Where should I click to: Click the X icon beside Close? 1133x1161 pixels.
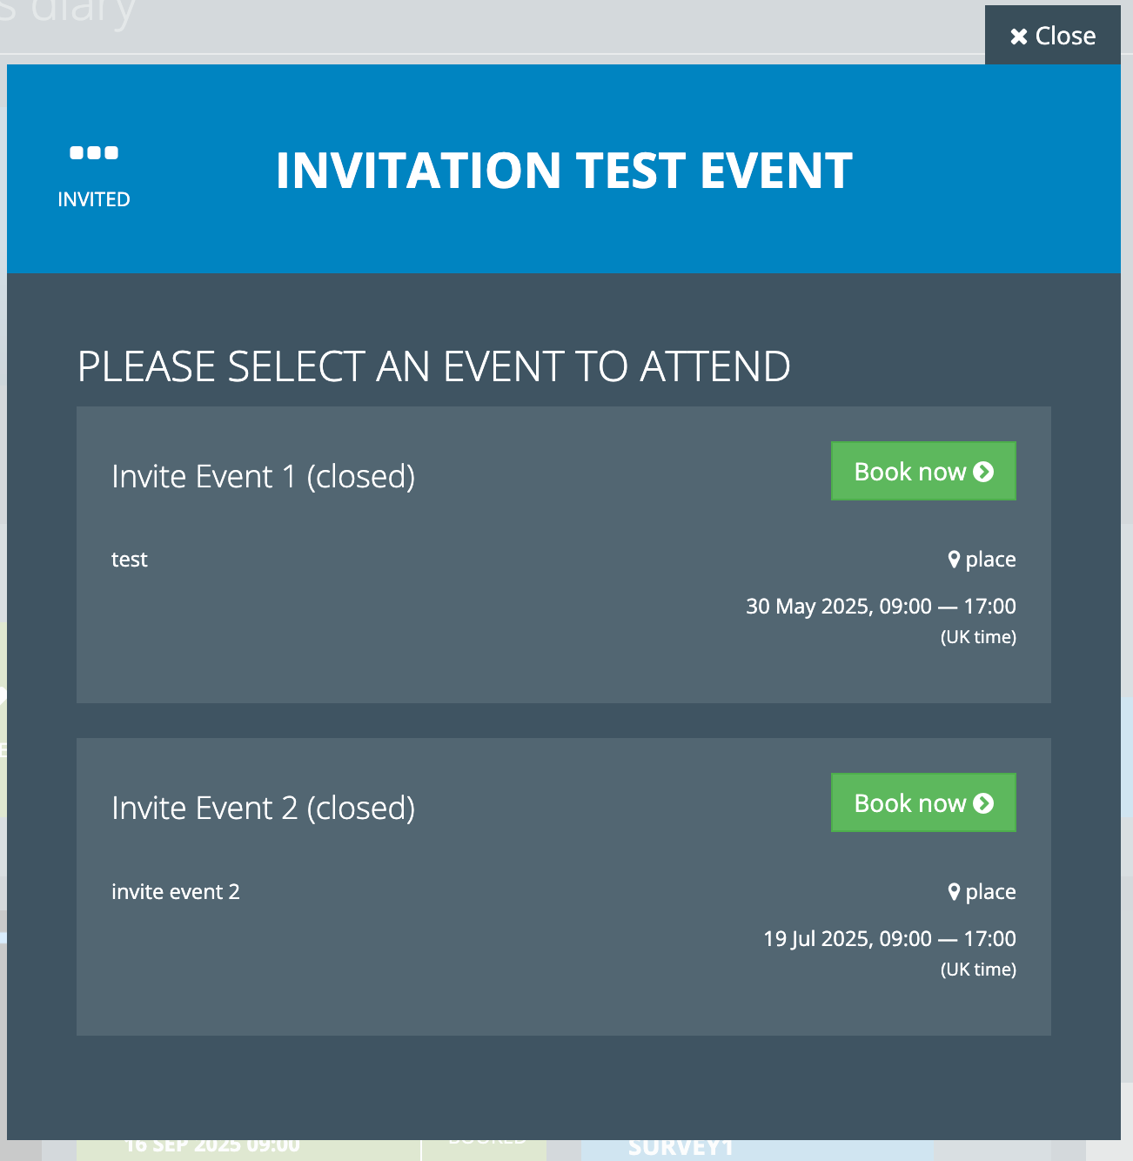(1018, 37)
